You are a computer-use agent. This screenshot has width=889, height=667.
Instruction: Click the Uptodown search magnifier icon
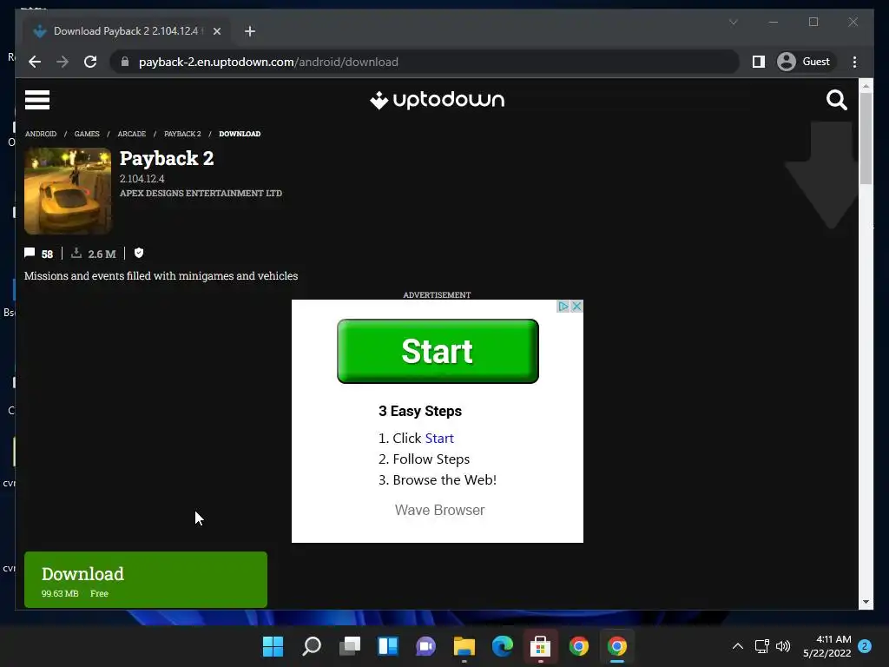836,100
